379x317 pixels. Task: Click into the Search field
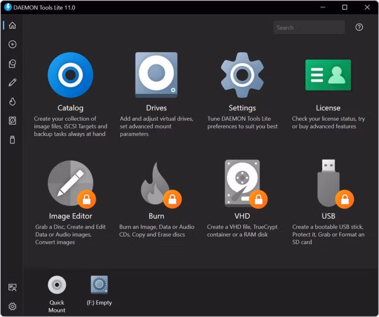pyautogui.click(x=309, y=27)
